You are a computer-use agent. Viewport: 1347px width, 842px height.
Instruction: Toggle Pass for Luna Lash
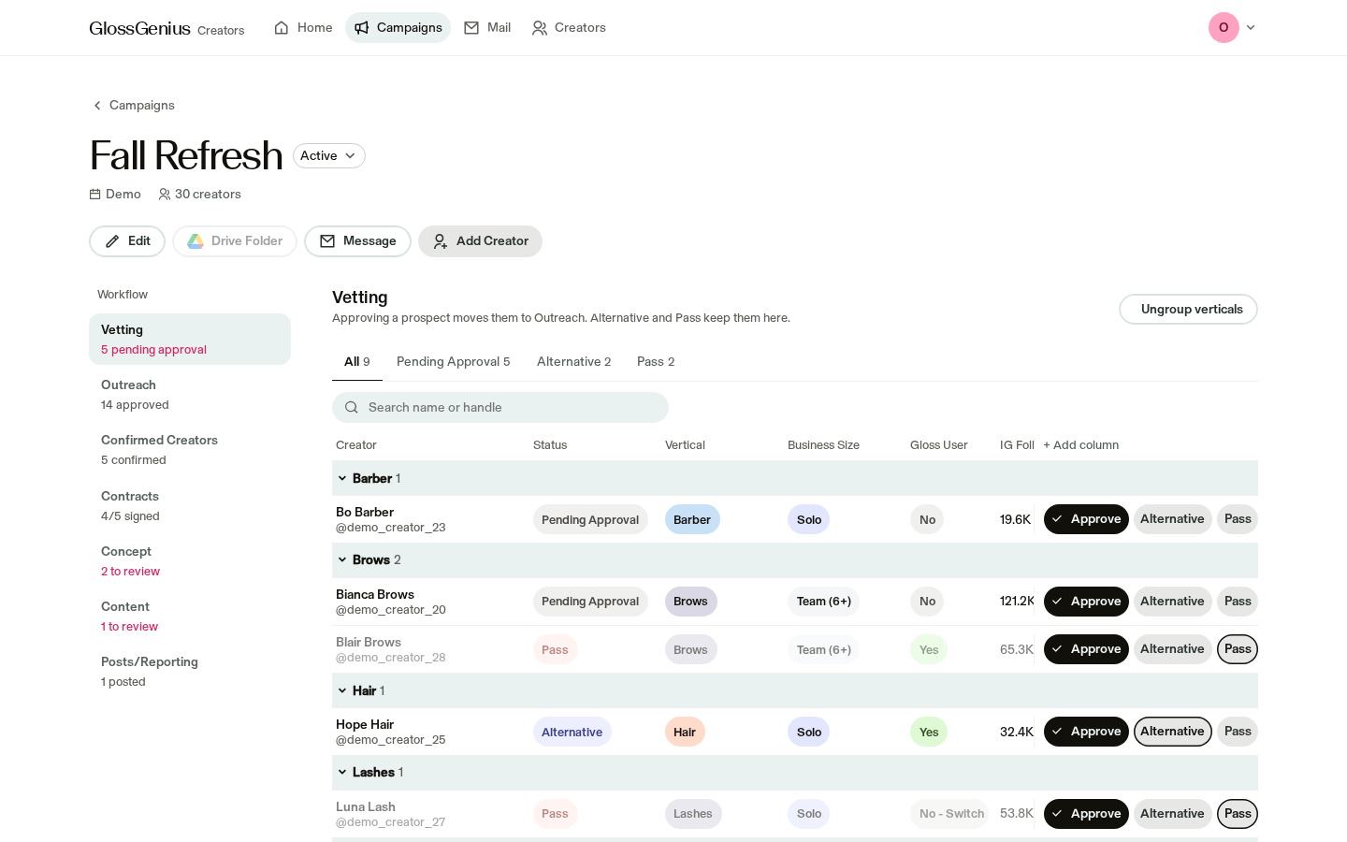click(x=1238, y=814)
